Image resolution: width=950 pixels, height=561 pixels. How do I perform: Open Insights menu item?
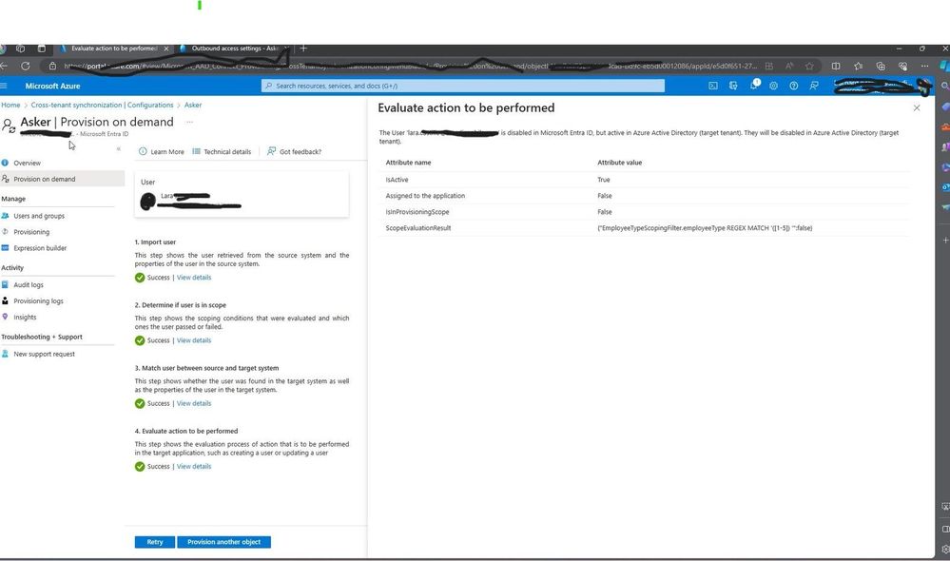coord(25,317)
